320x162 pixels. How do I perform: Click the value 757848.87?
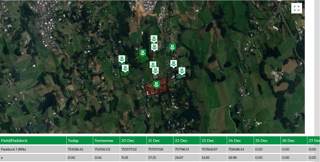pos(209,149)
